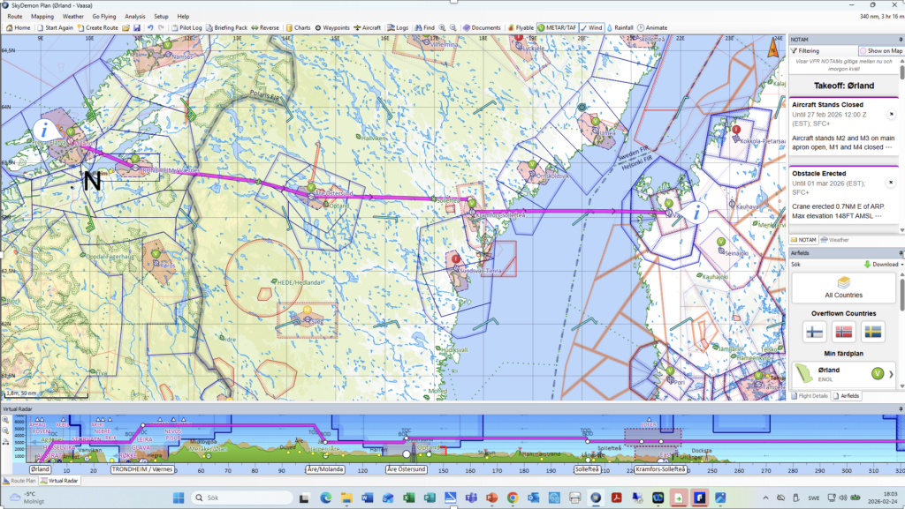Switch to the Route Plan tab
This screenshot has width=905, height=509.
(x=19, y=481)
